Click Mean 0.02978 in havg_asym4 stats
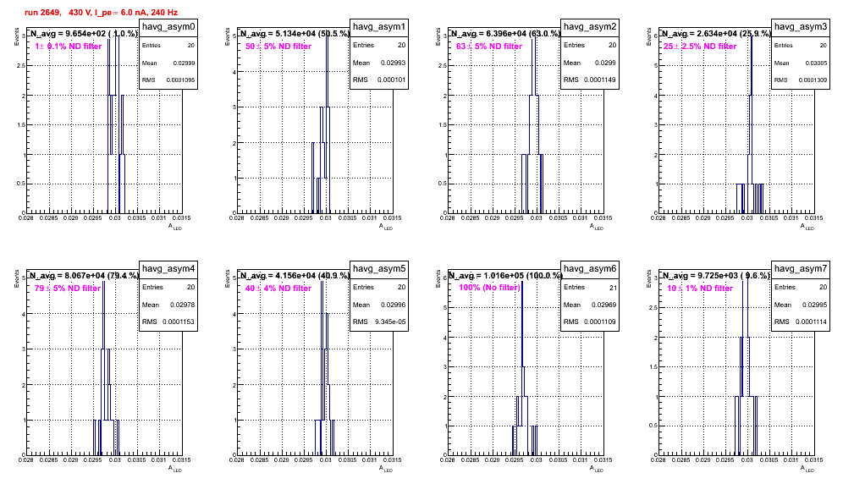This screenshot has height=484, width=843. pyautogui.click(x=168, y=305)
